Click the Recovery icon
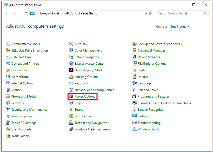 (8, 103)
